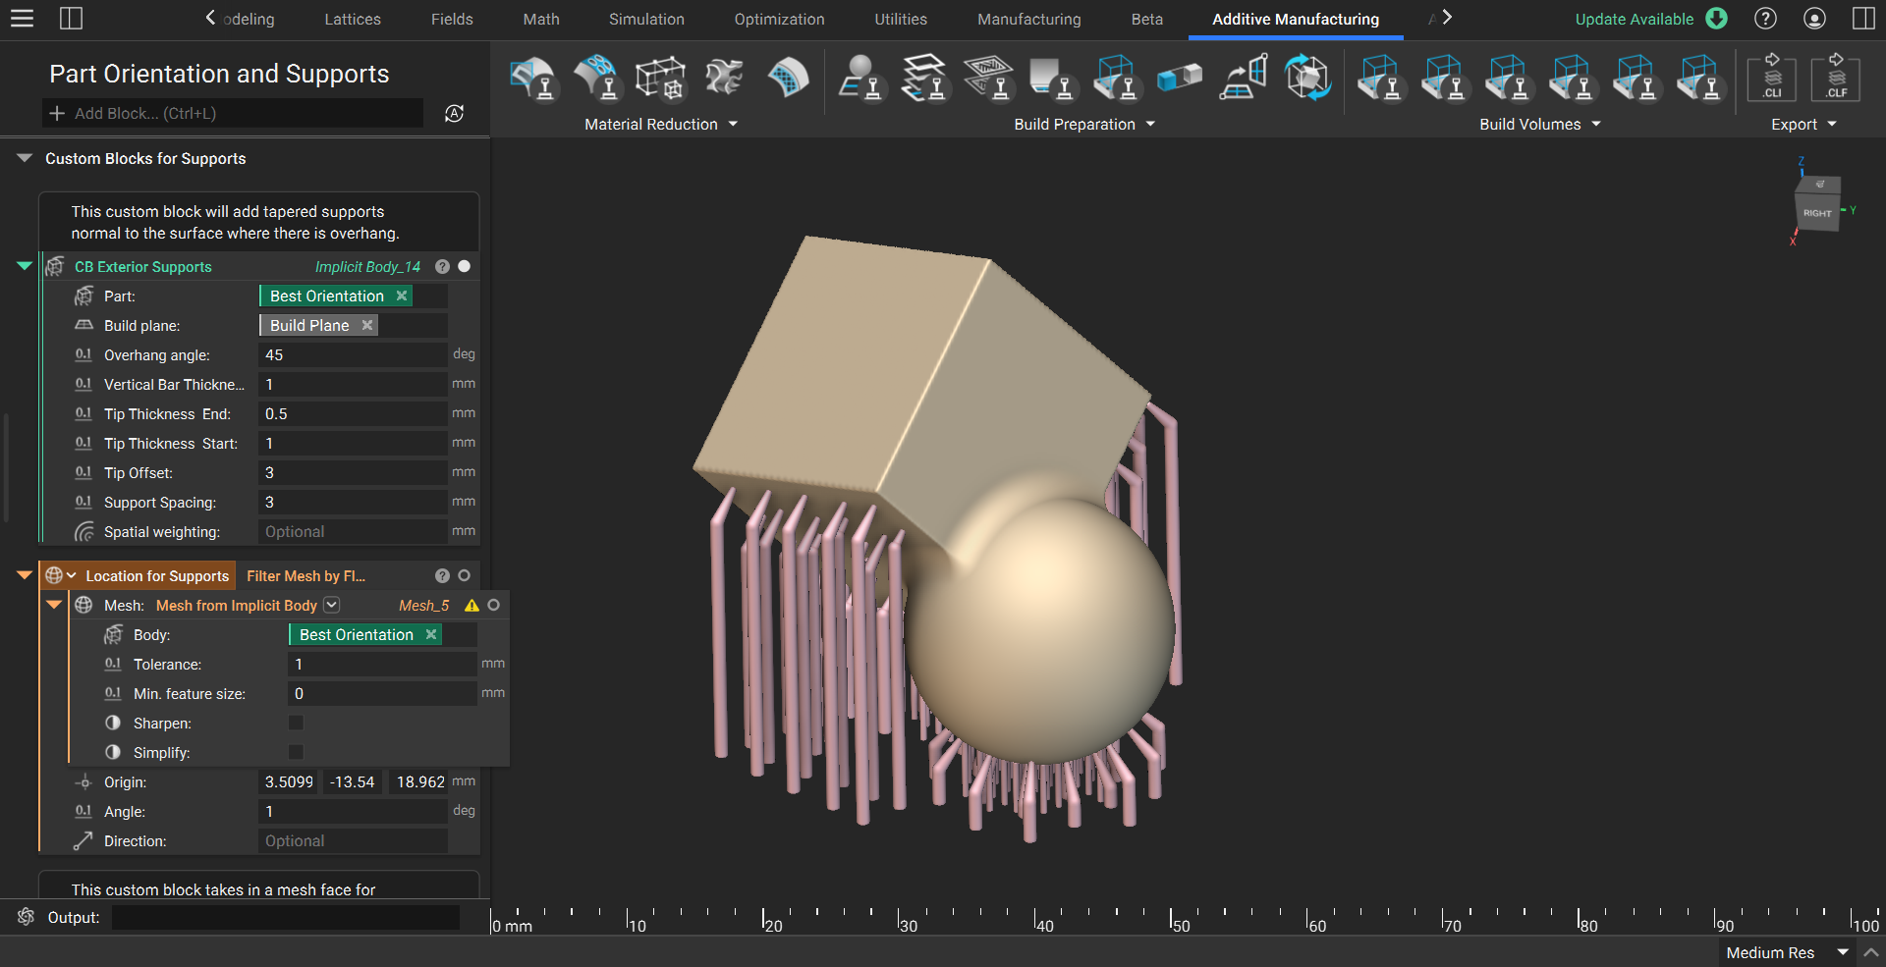Toggle visibility of CB Exterior Supports block
The width and height of the screenshot is (1886, 967).
465,266
